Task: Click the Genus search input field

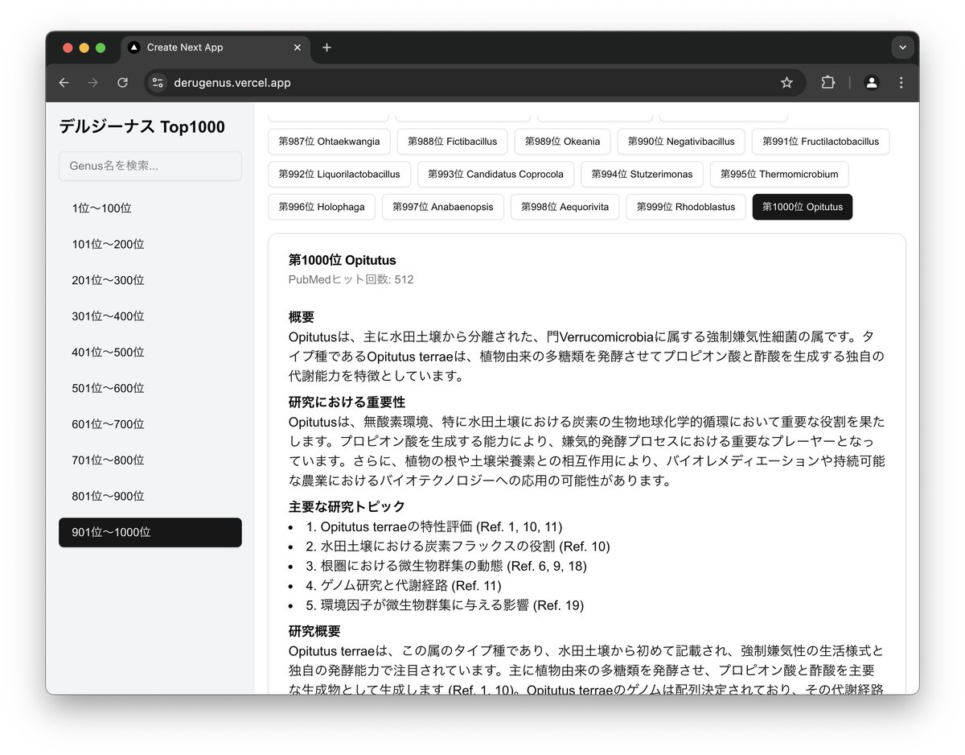Action: [x=150, y=166]
